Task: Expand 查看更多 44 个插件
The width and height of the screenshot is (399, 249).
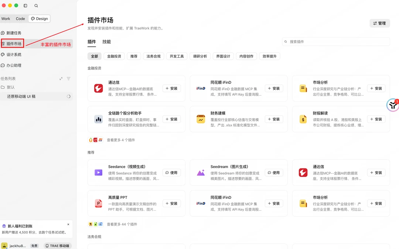Action: pyautogui.click(x=122, y=224)
